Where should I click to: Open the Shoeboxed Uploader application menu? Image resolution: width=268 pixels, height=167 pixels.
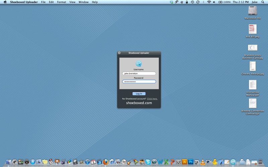tap(24, 2)
